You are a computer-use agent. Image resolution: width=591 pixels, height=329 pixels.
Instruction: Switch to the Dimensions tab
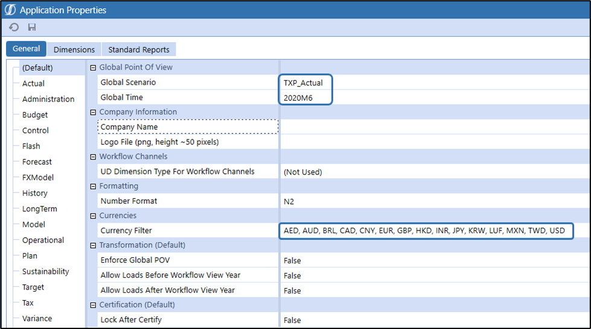(74, 50)
